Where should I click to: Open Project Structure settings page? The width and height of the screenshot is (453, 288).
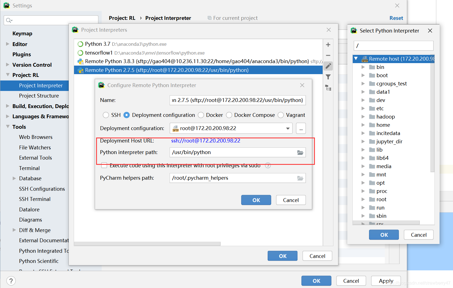pyautogui.click(x=39, y=96)
